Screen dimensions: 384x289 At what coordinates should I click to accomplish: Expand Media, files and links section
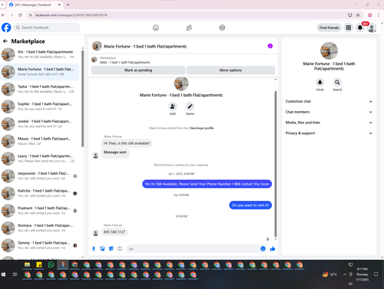tap(329, 123)
